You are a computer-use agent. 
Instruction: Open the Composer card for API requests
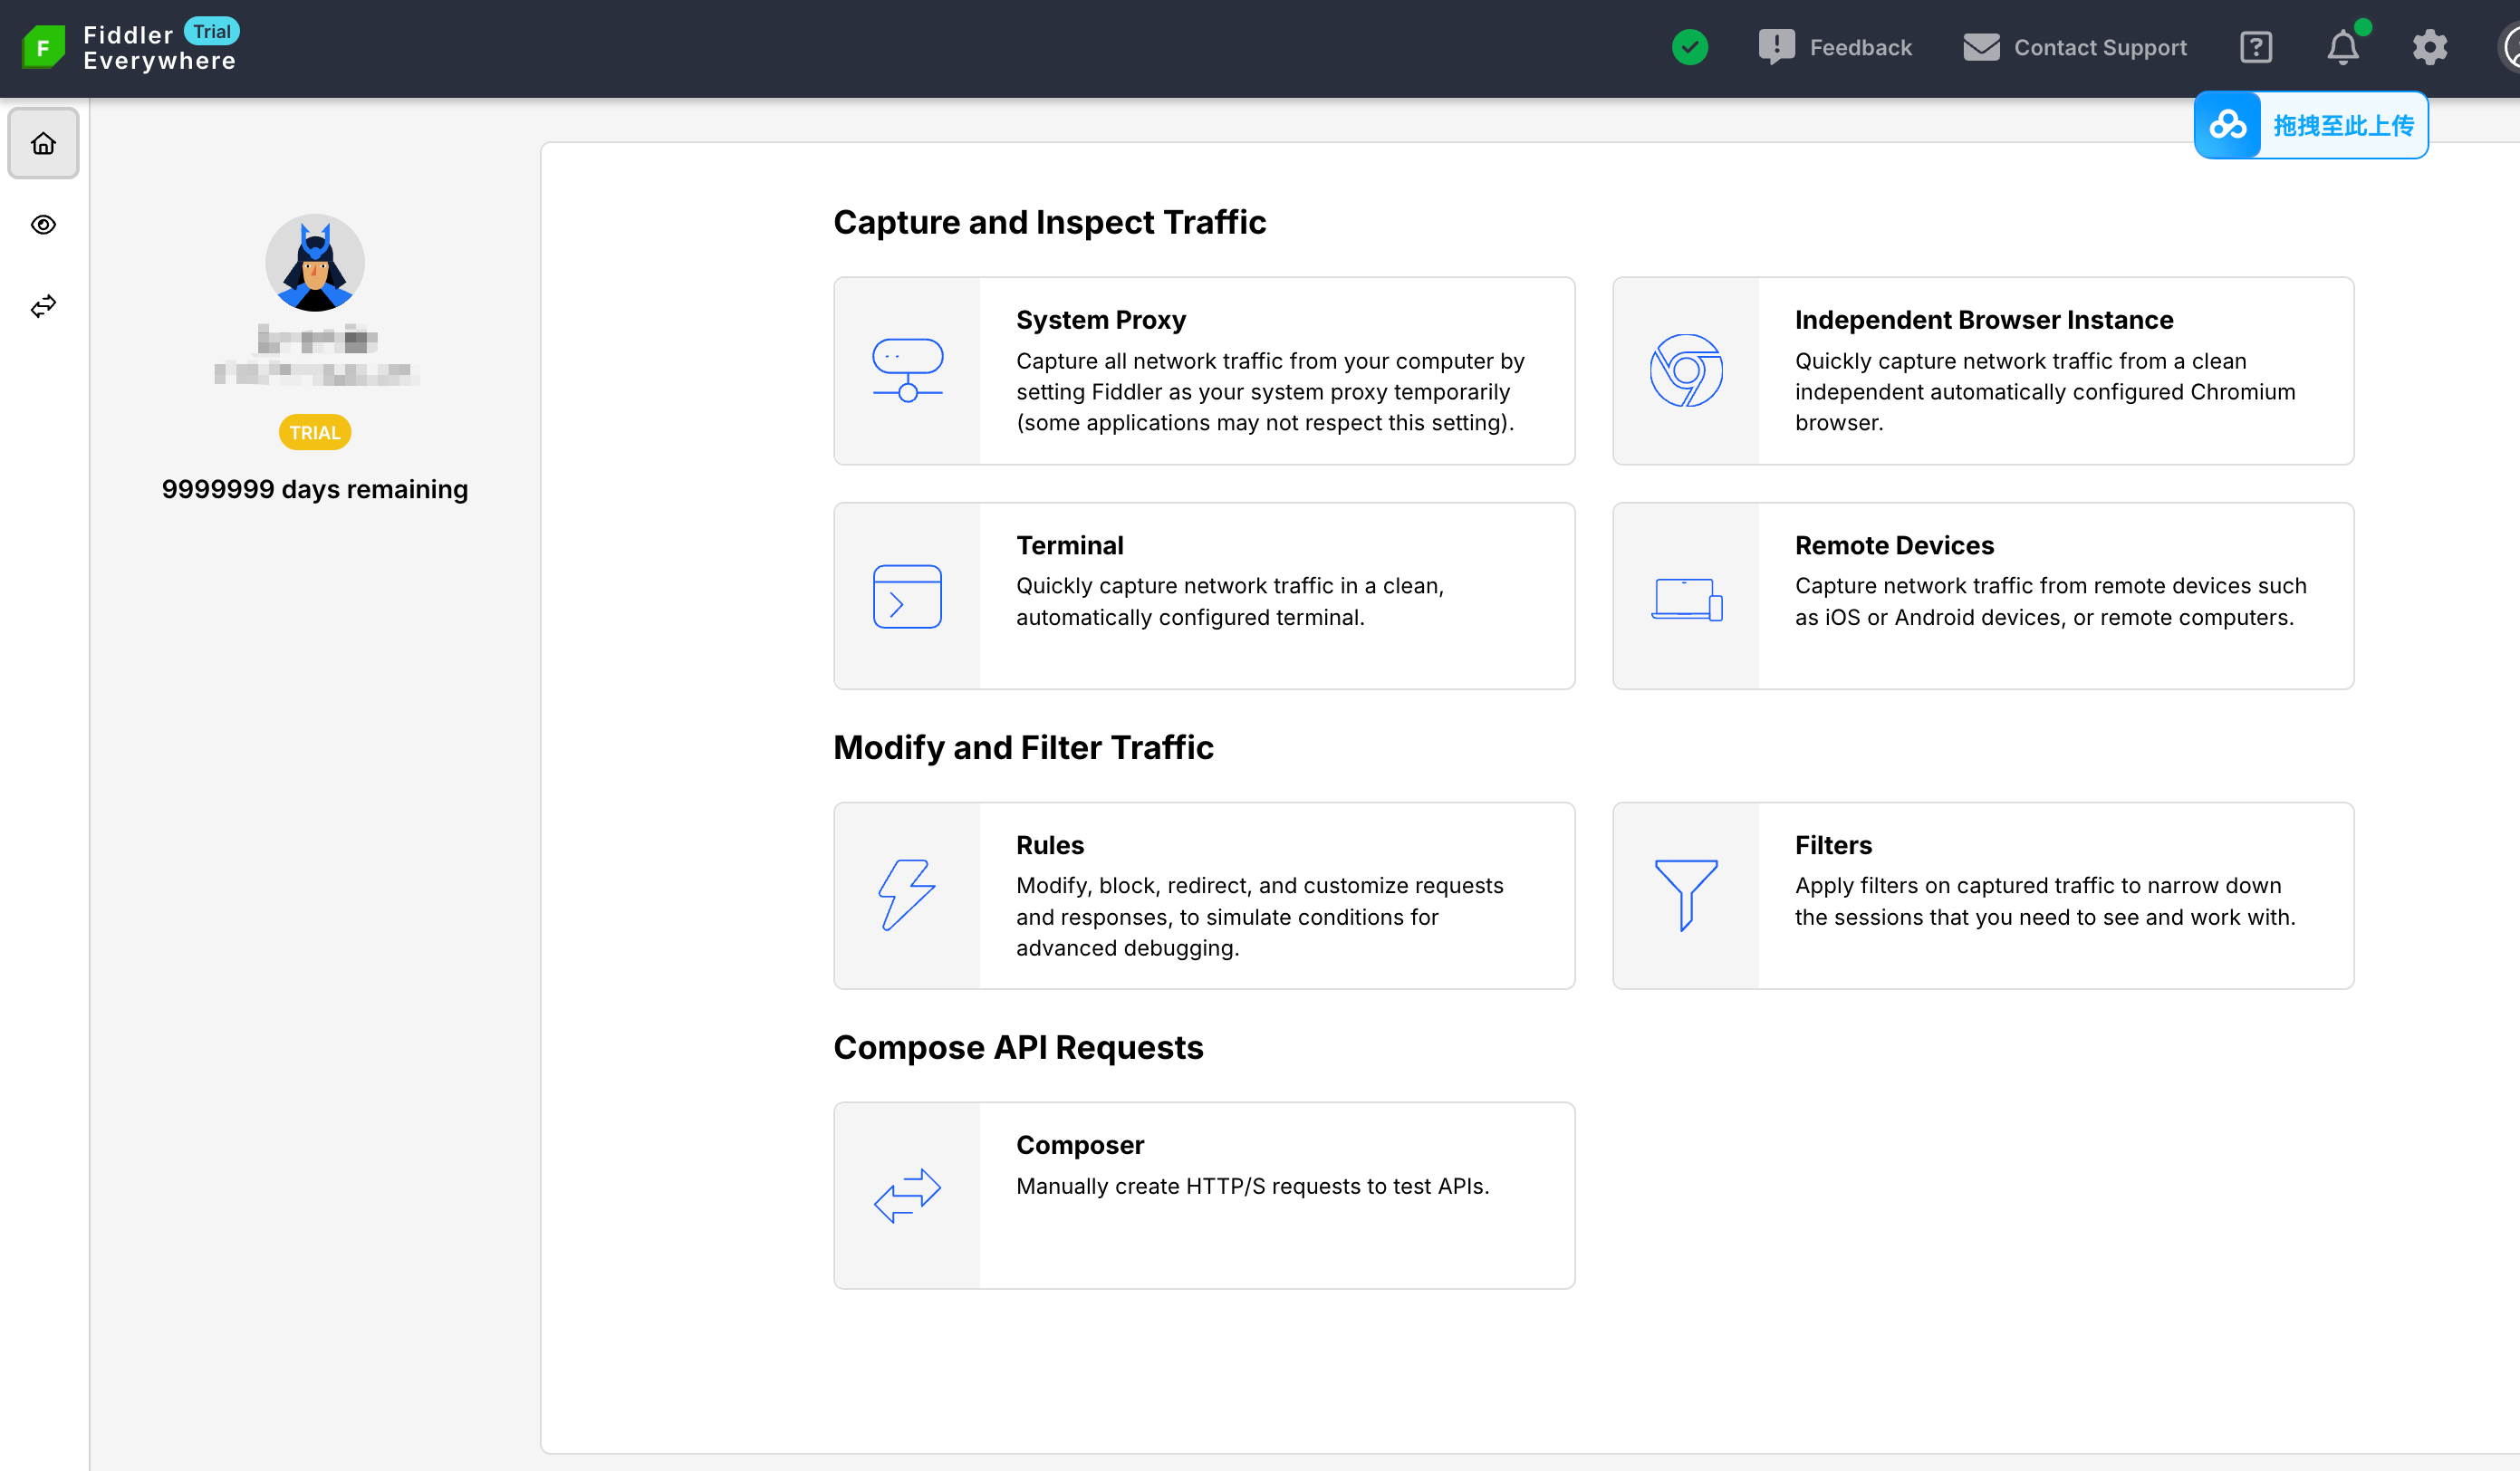pos(1203,1195)
